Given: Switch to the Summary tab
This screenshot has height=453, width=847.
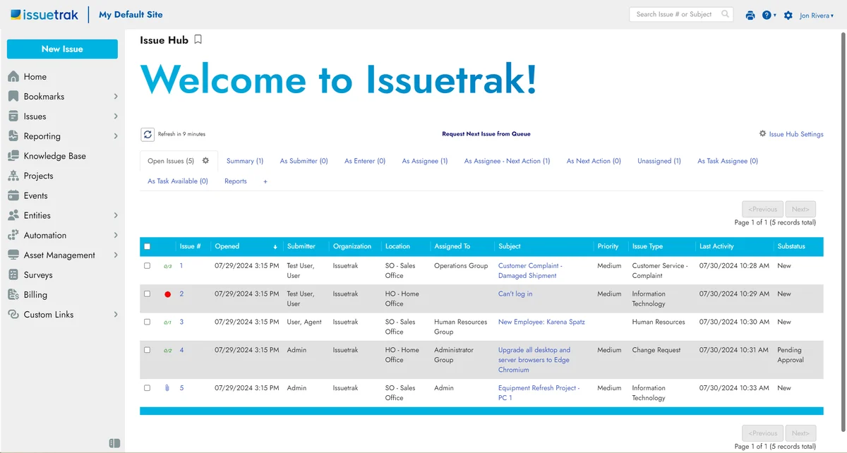Looking at the screenshot, I should [x=245, y=161].
